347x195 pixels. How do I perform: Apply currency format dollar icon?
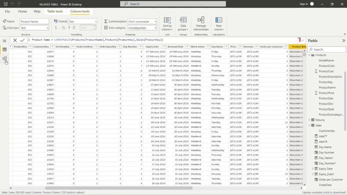[56, 28]
